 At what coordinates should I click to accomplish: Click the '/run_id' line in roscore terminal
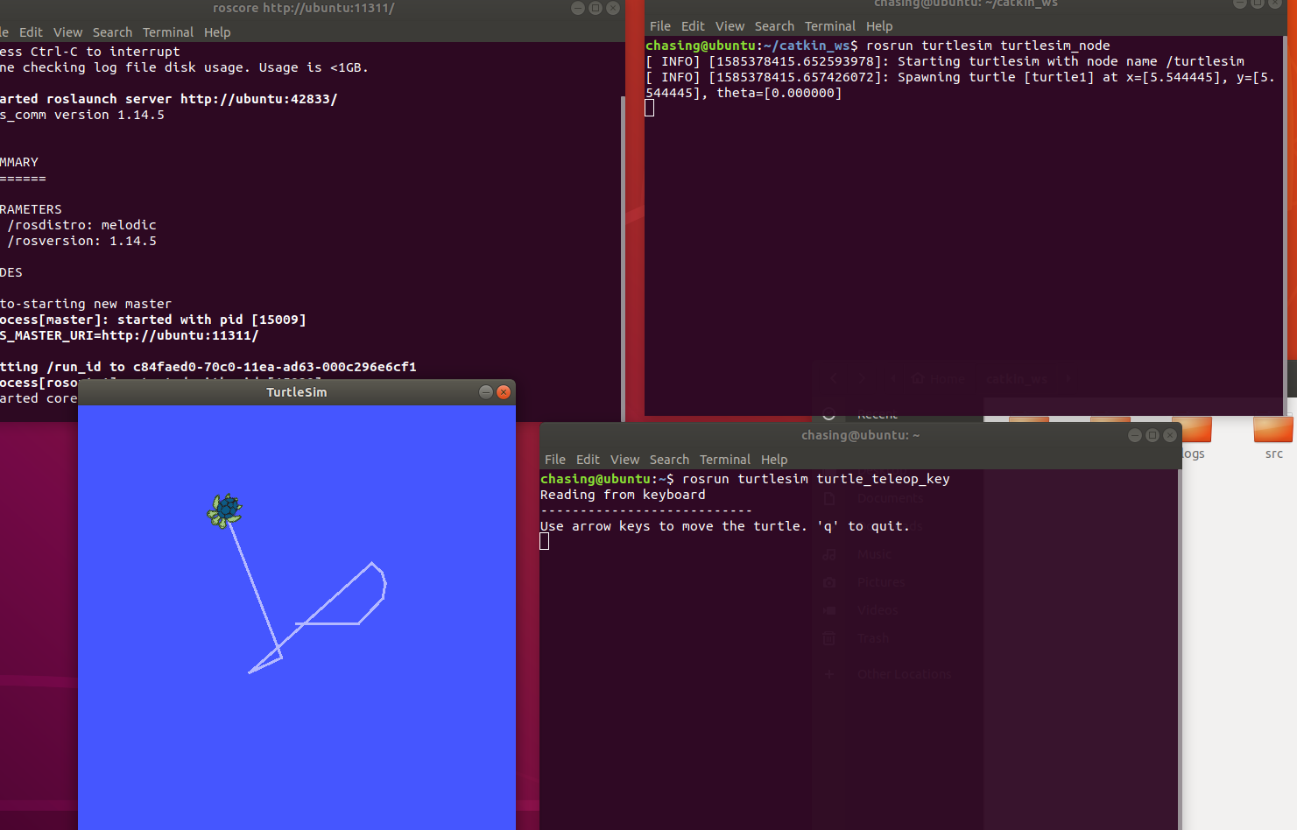tap(208, 367)
